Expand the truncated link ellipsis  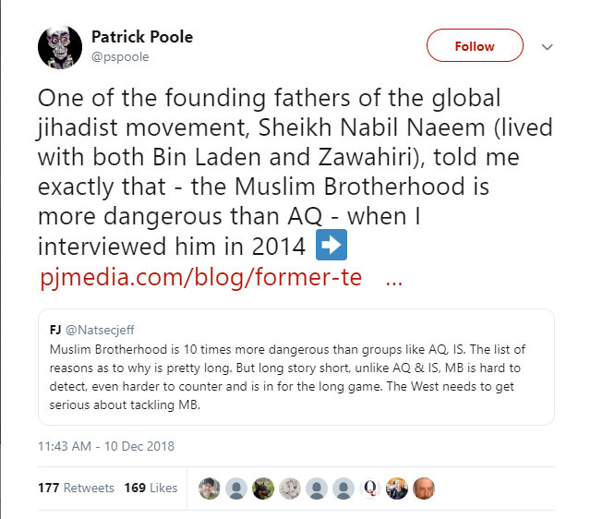(x=392, y=280)
